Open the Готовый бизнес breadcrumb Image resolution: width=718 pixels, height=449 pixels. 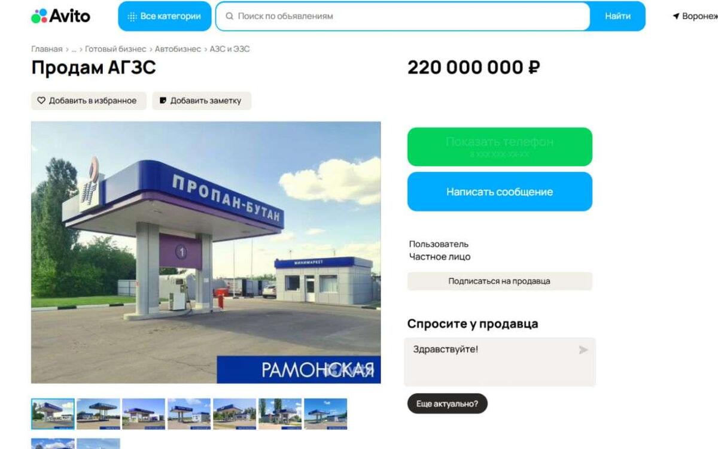click(115, 49)
